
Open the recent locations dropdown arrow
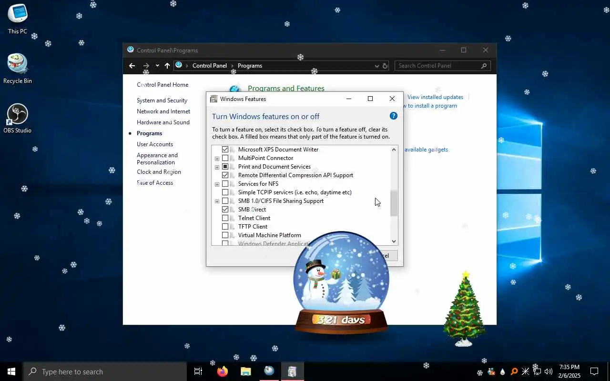click(x=157, y=66)
